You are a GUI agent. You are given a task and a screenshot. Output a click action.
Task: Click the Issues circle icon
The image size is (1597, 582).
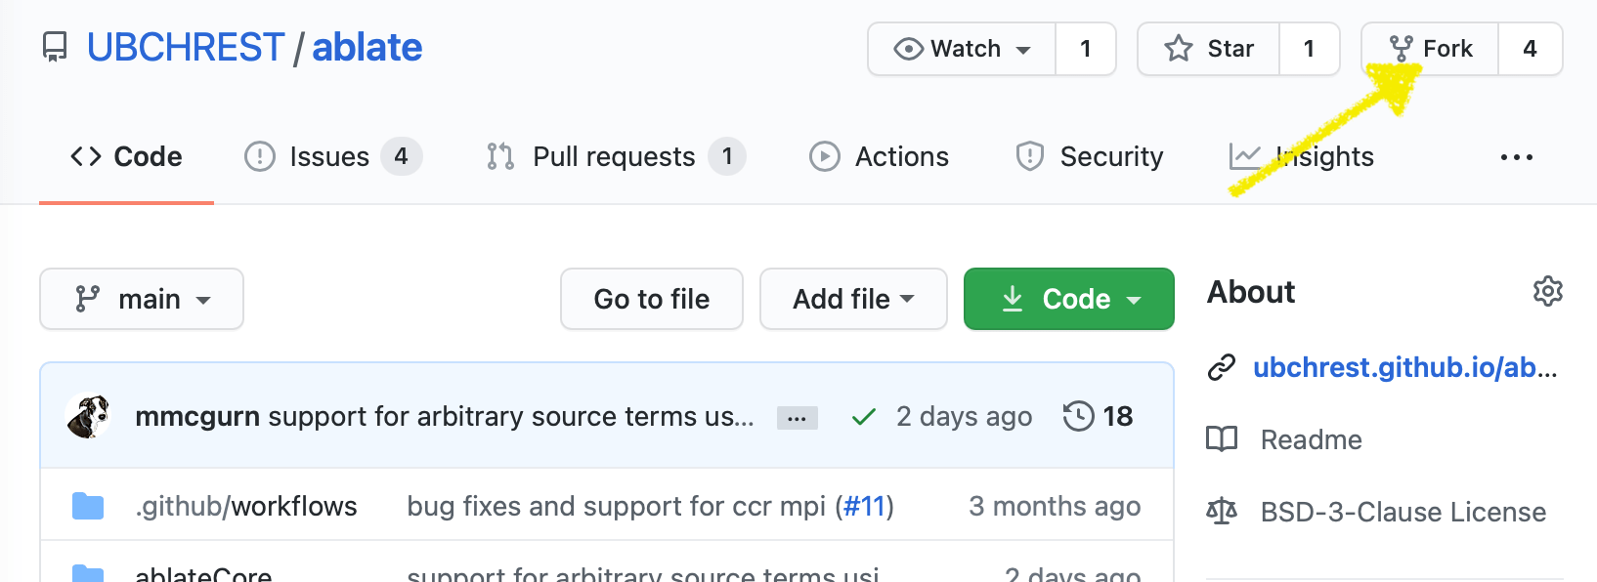260,156
